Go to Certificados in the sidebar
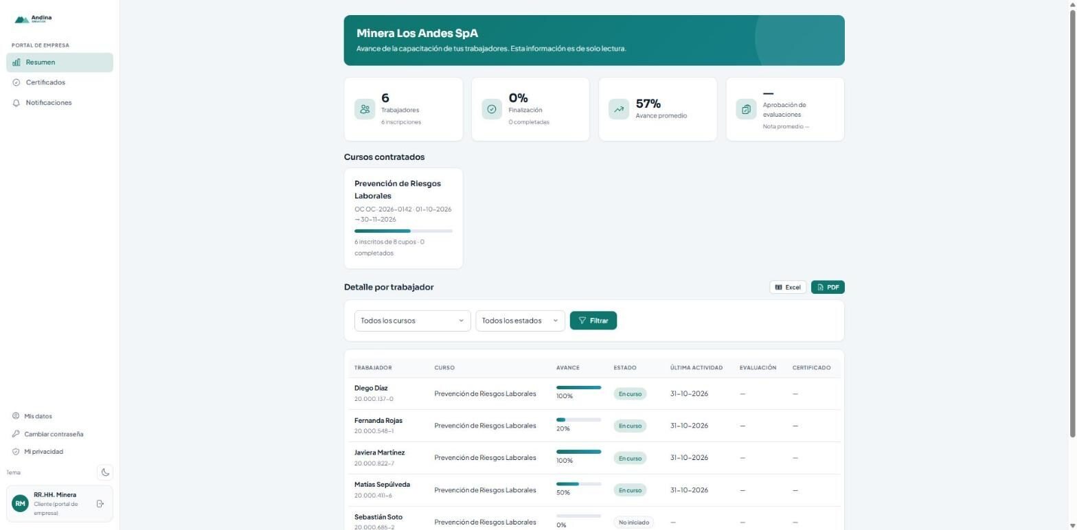1077x530 pixels. (60, 82)
